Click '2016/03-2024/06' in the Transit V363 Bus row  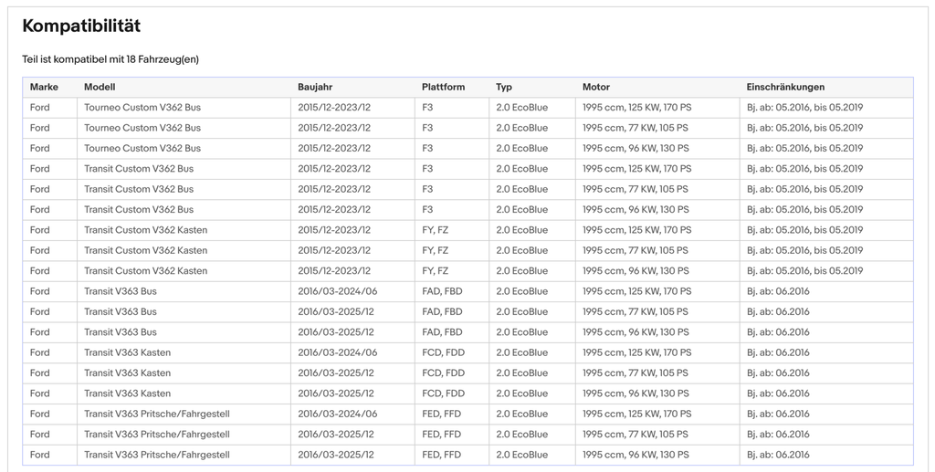338,291
